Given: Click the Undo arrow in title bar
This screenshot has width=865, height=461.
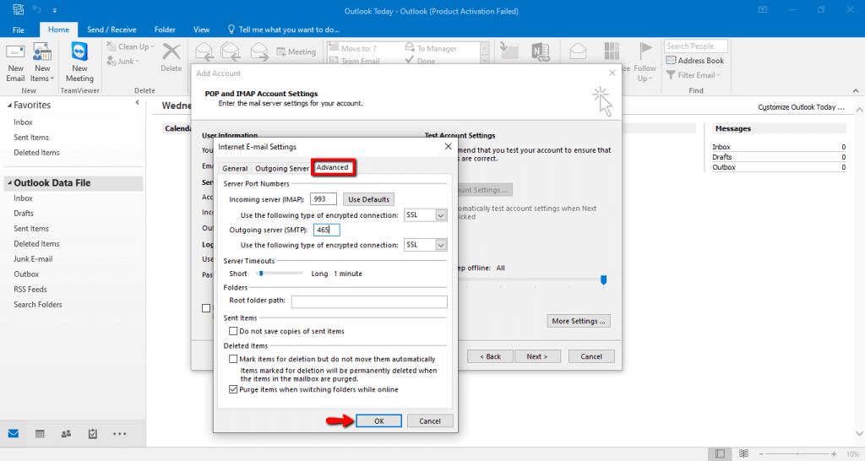Looking at the screenshot, I should 37,9.
